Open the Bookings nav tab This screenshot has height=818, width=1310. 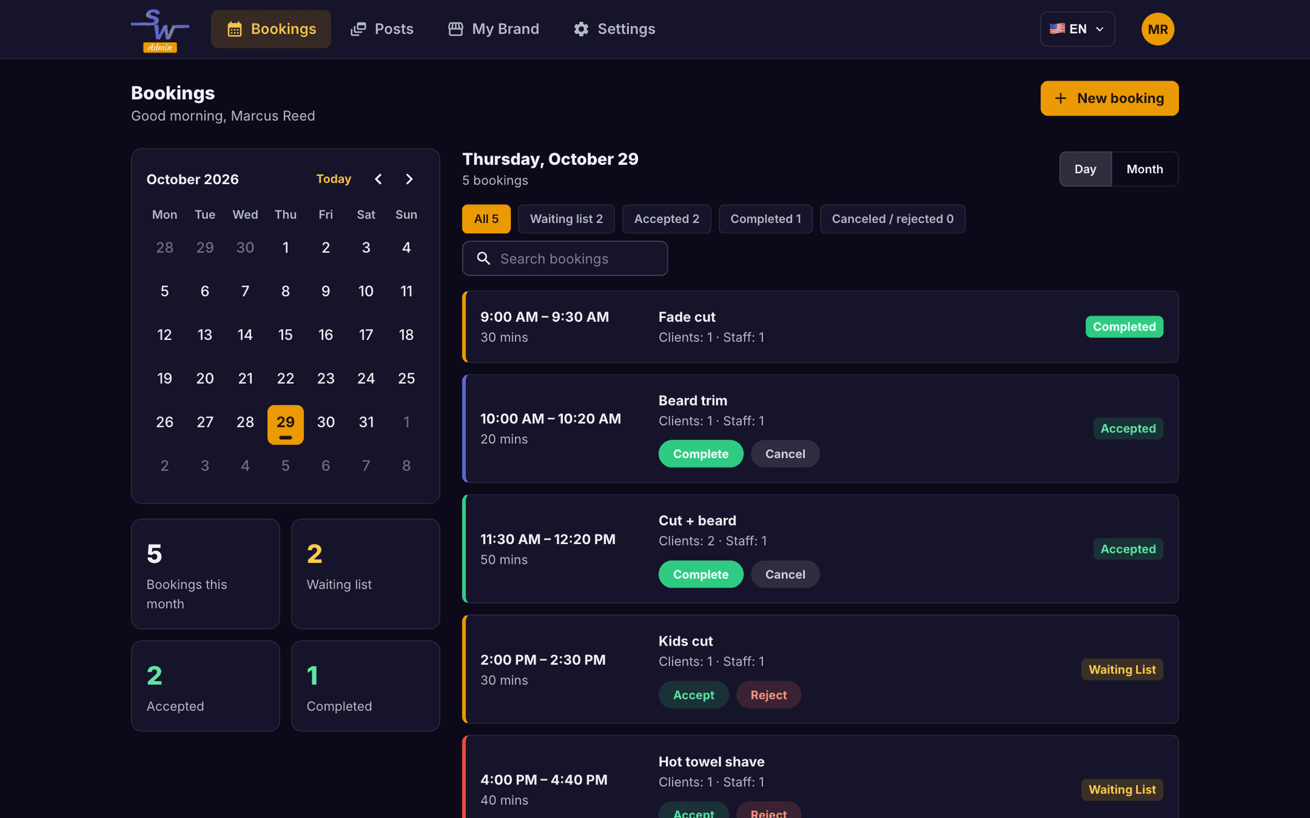pyautogui.click(x=271, y=29)
